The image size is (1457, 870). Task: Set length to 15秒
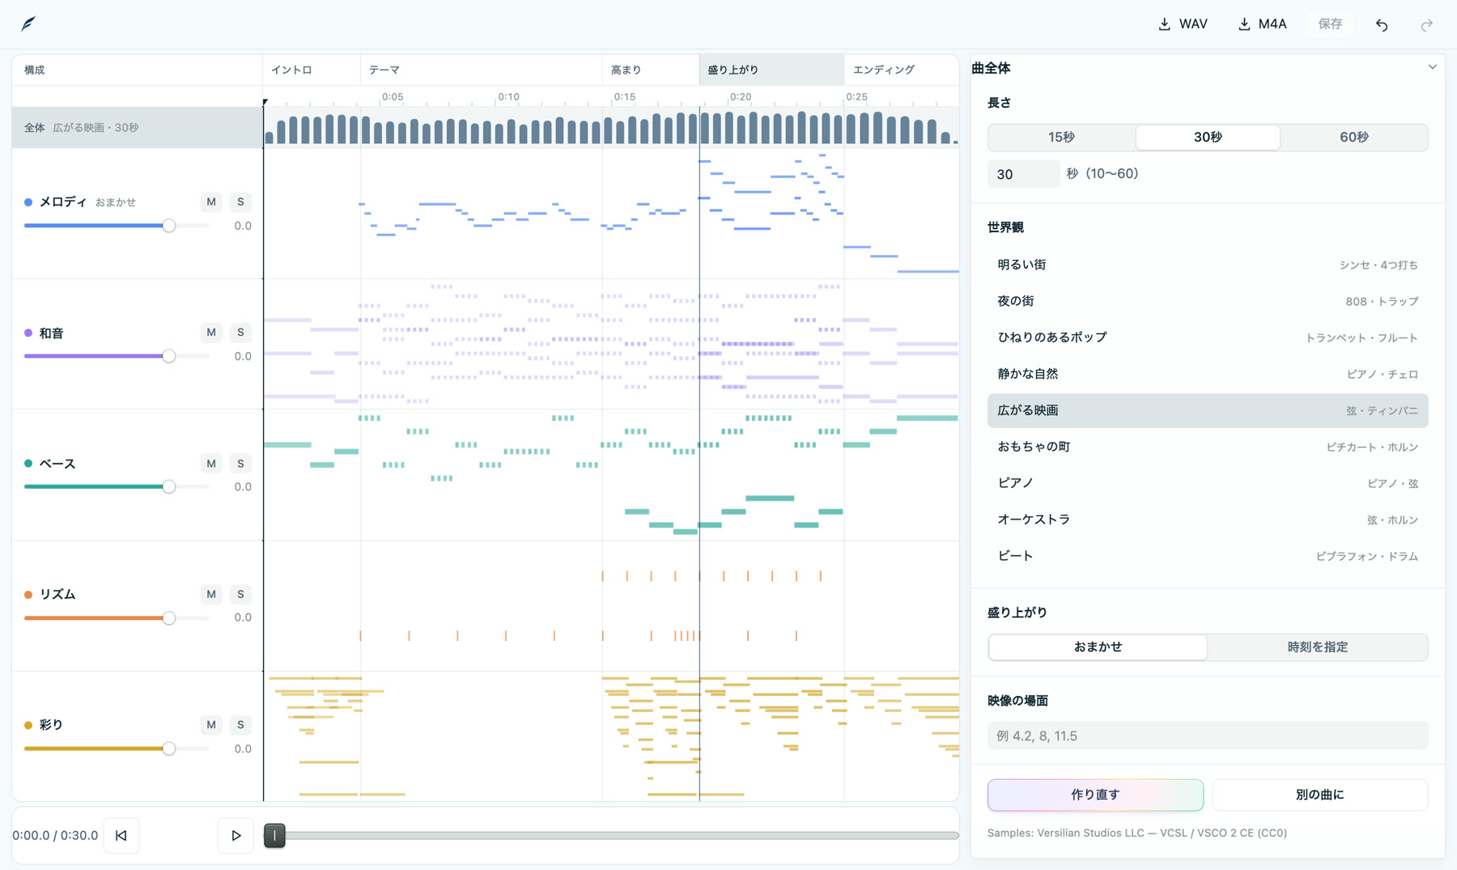(x=1061, y=138)
